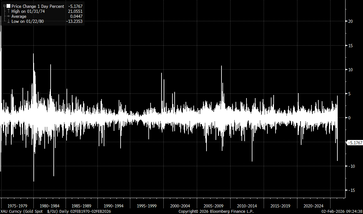
Task: Click the -5.1767 last value axis flag
Action: [x=355, y=143]
